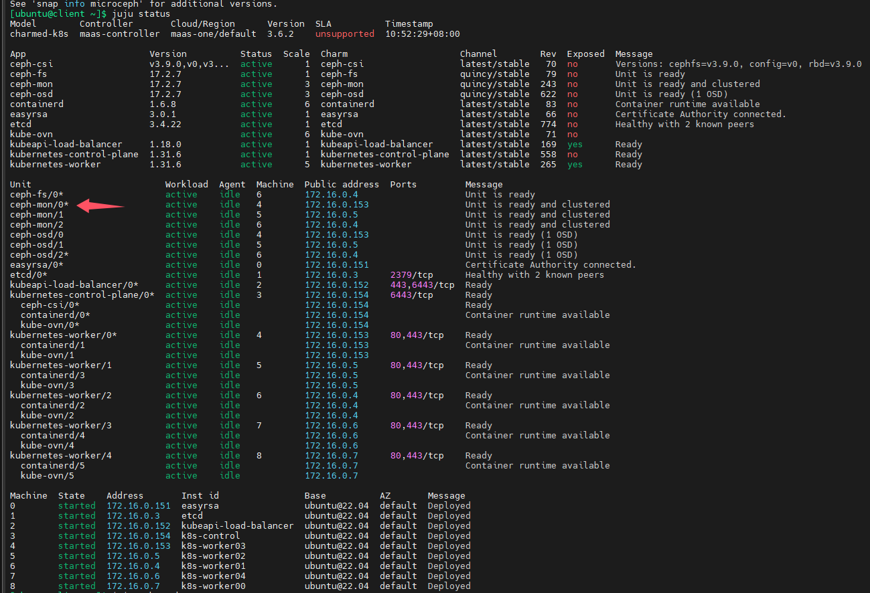Image resolution: width=870 pixels, height=593 pixels.
Task: Select the 'State' column header
Action: 72,496
